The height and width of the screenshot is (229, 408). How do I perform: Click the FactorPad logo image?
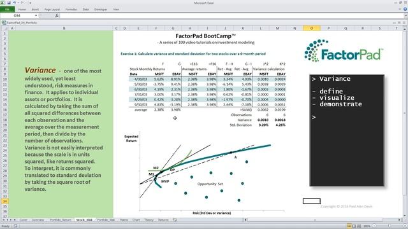point(344,51)
